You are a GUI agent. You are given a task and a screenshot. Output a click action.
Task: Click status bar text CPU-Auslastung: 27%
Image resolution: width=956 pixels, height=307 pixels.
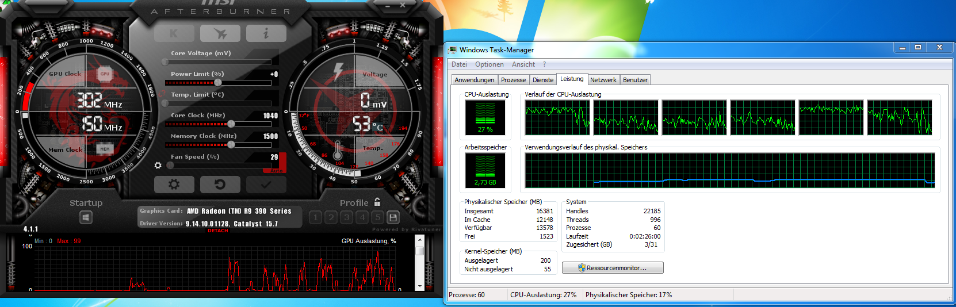tap(543, 295)
